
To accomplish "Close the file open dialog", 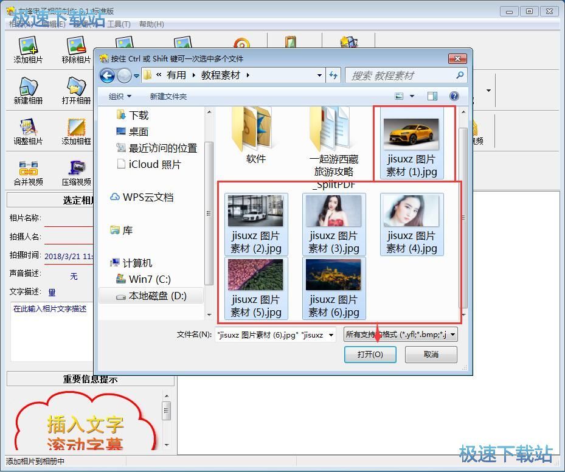I will coord(457,59).
